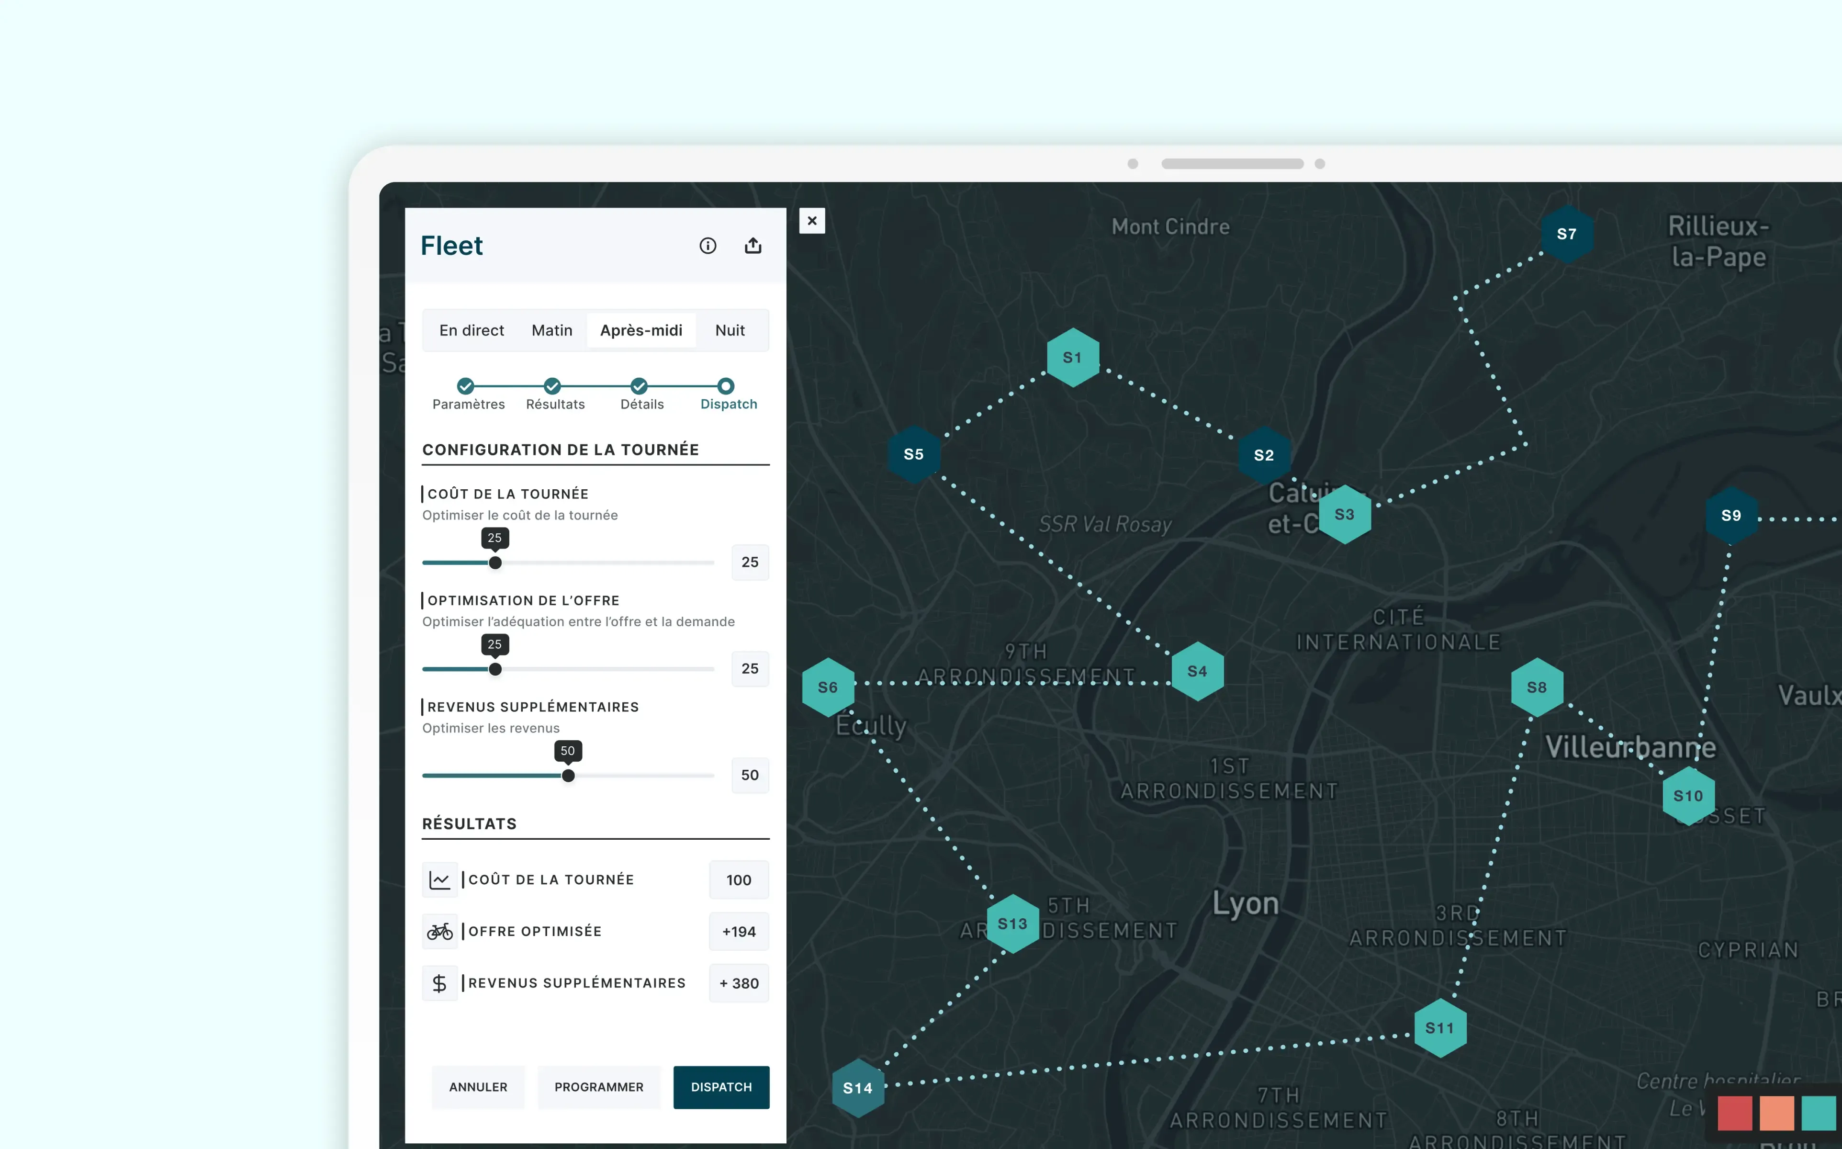Select station S7 hexagon marker on map
The height and width of the screenshot is (1149, 1842).
coord(1566,234)
